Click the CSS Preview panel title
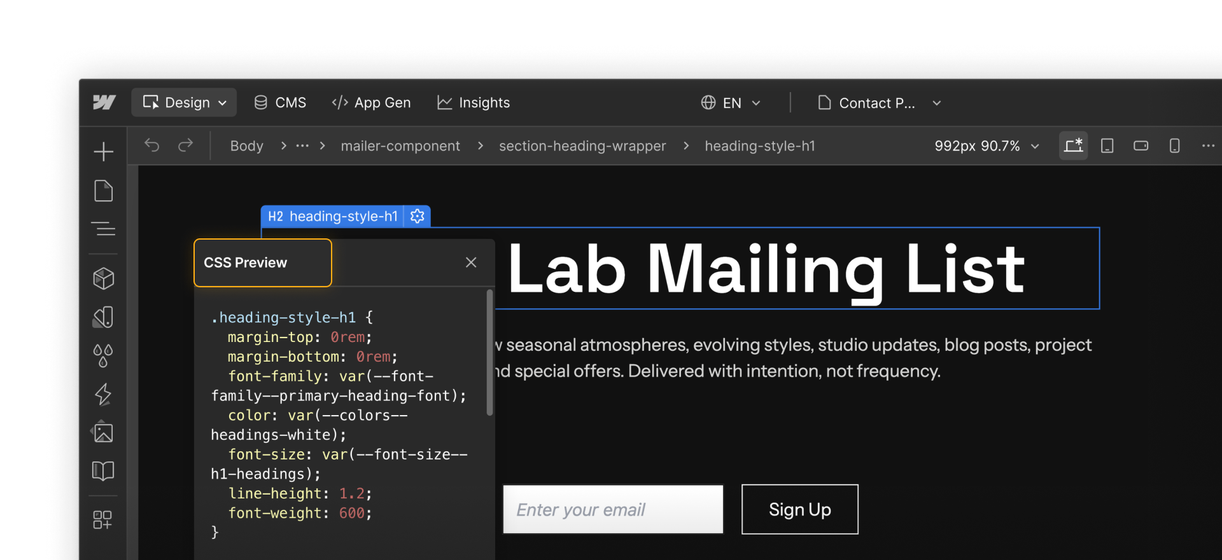The width and height of the screenshot is (1222, 560). coord(246,263)
